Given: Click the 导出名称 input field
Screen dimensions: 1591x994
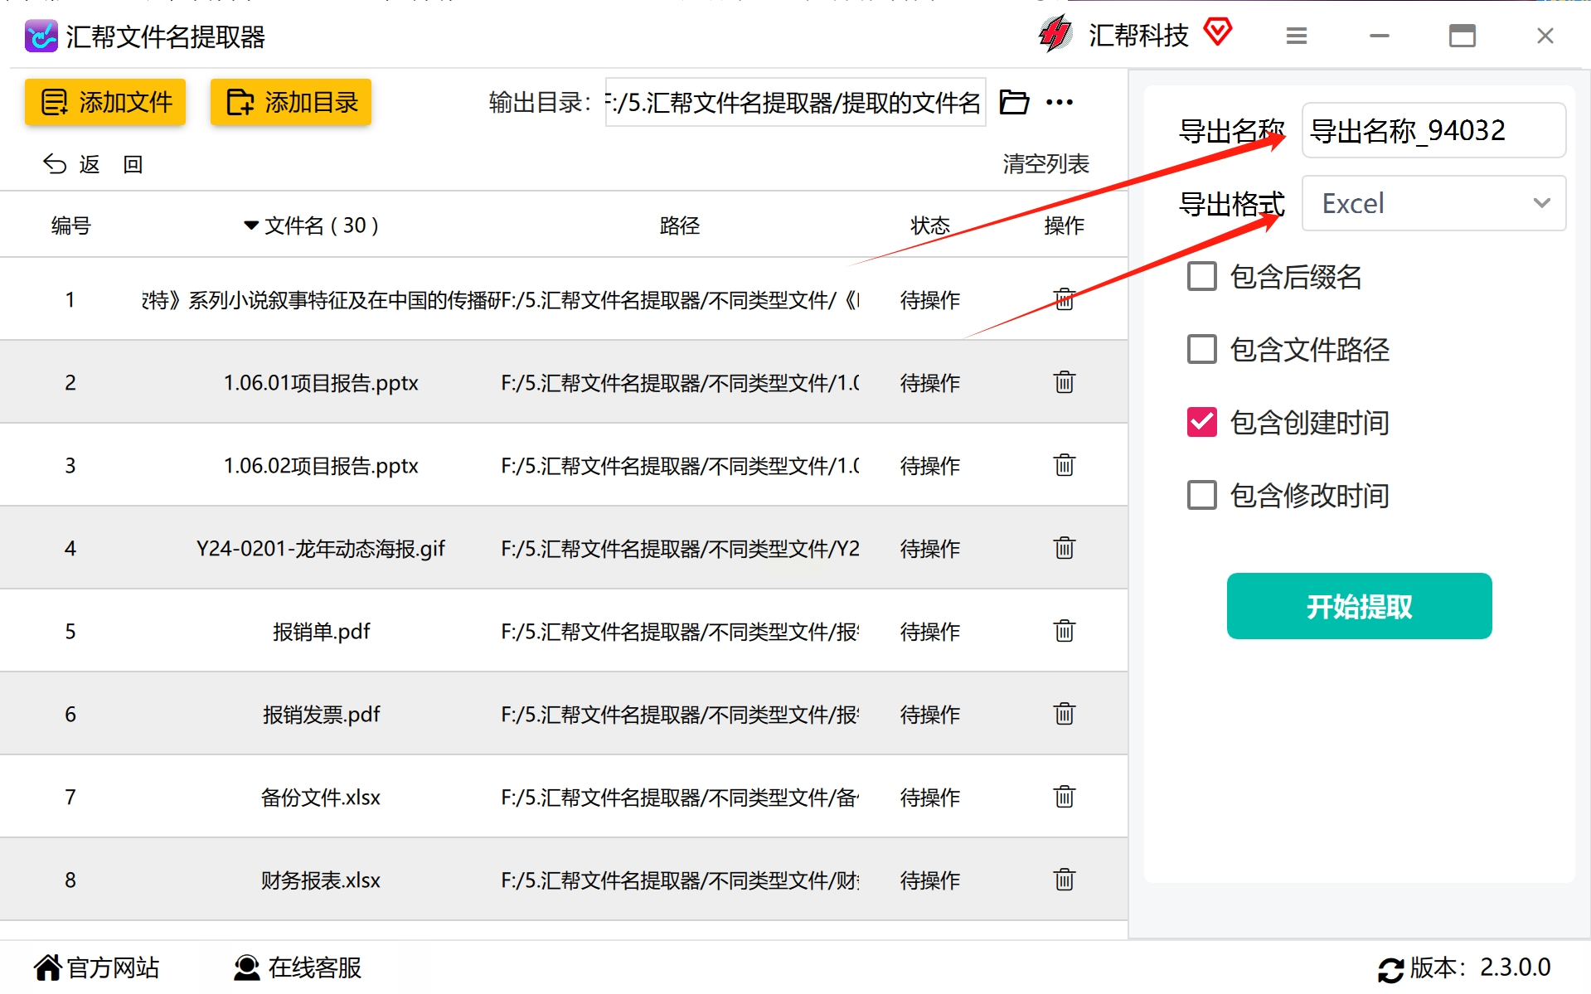Looking at the screenshot, I should 1433,130.
